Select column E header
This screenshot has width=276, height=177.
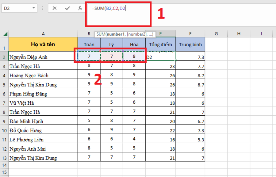pos(160,34)
